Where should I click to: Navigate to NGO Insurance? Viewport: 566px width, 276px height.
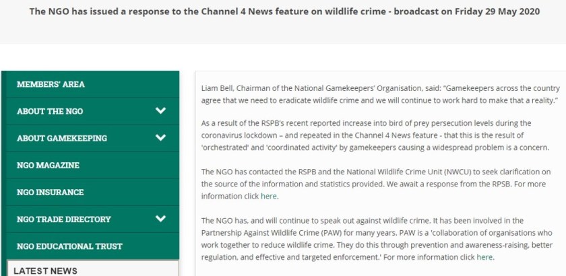point(51,192)
